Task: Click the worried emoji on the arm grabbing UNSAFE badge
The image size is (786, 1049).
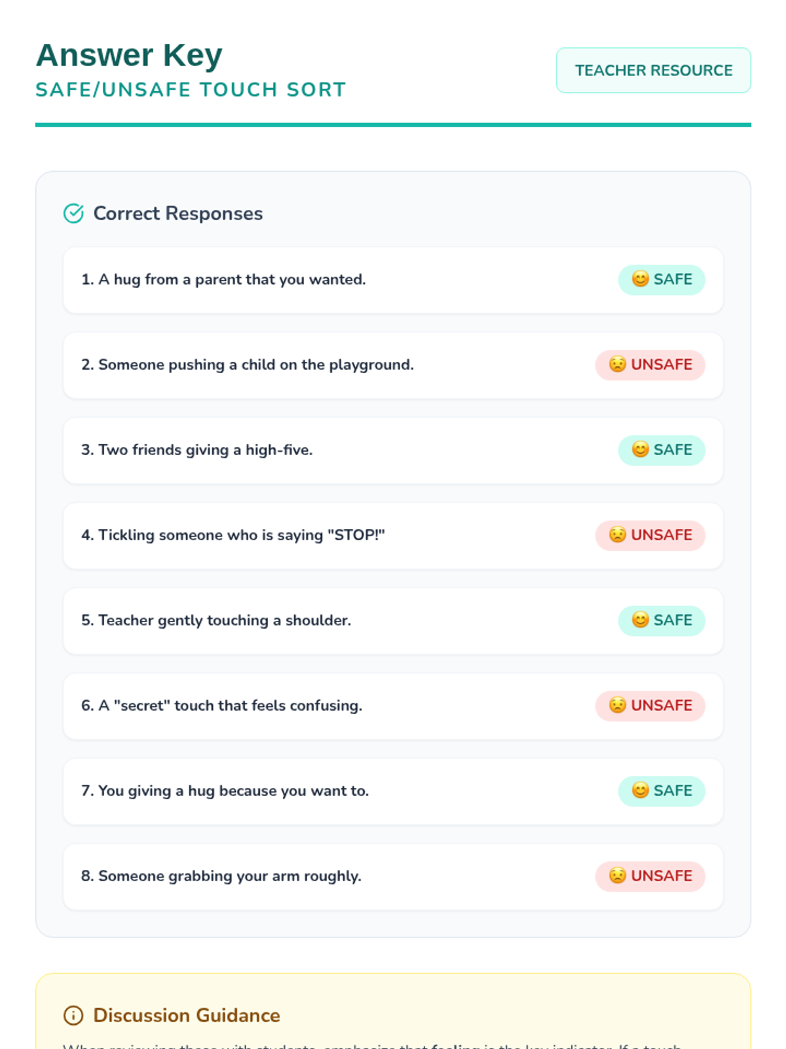Action: click(x=617, y=876)
